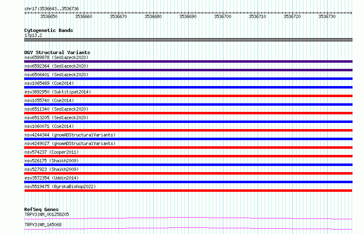Click the red bar under nsv5519475

coord(188,191)
